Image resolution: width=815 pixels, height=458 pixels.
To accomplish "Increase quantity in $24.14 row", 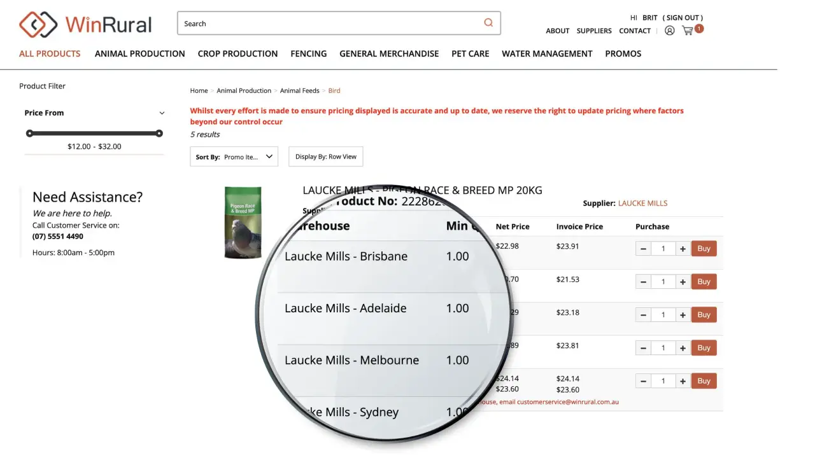I will pyautogui.click(x=683, y=381).
